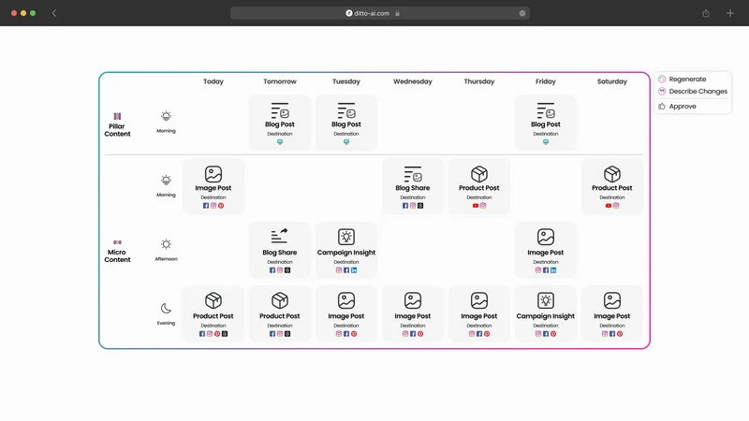Click the Tuesday column header
Screen dimensions: 749x421
click(346, 81)
